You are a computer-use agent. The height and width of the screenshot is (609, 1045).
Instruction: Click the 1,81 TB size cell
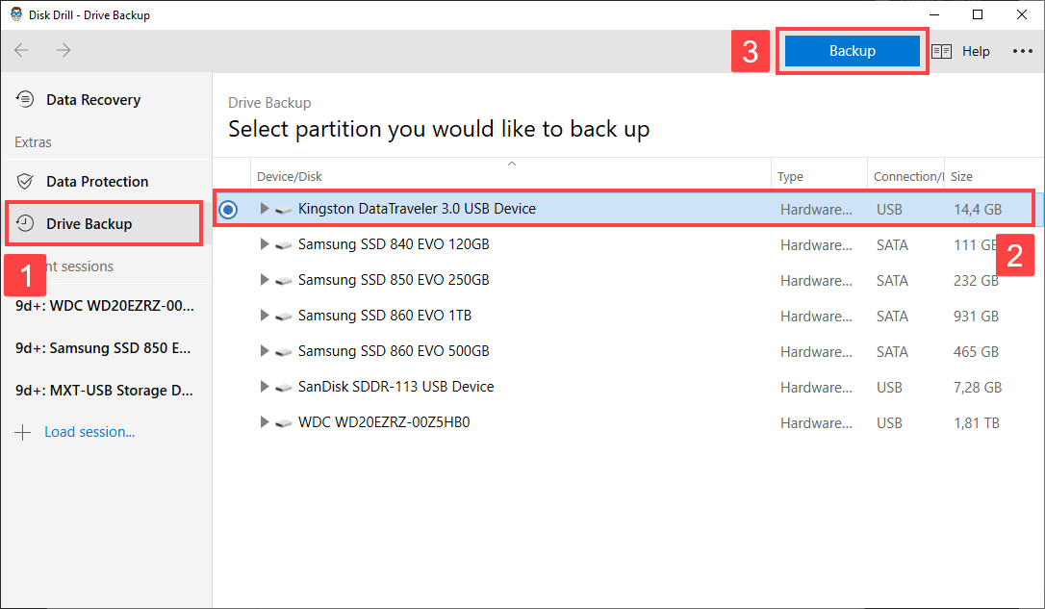pyautogui.click(x=977, y=423)
